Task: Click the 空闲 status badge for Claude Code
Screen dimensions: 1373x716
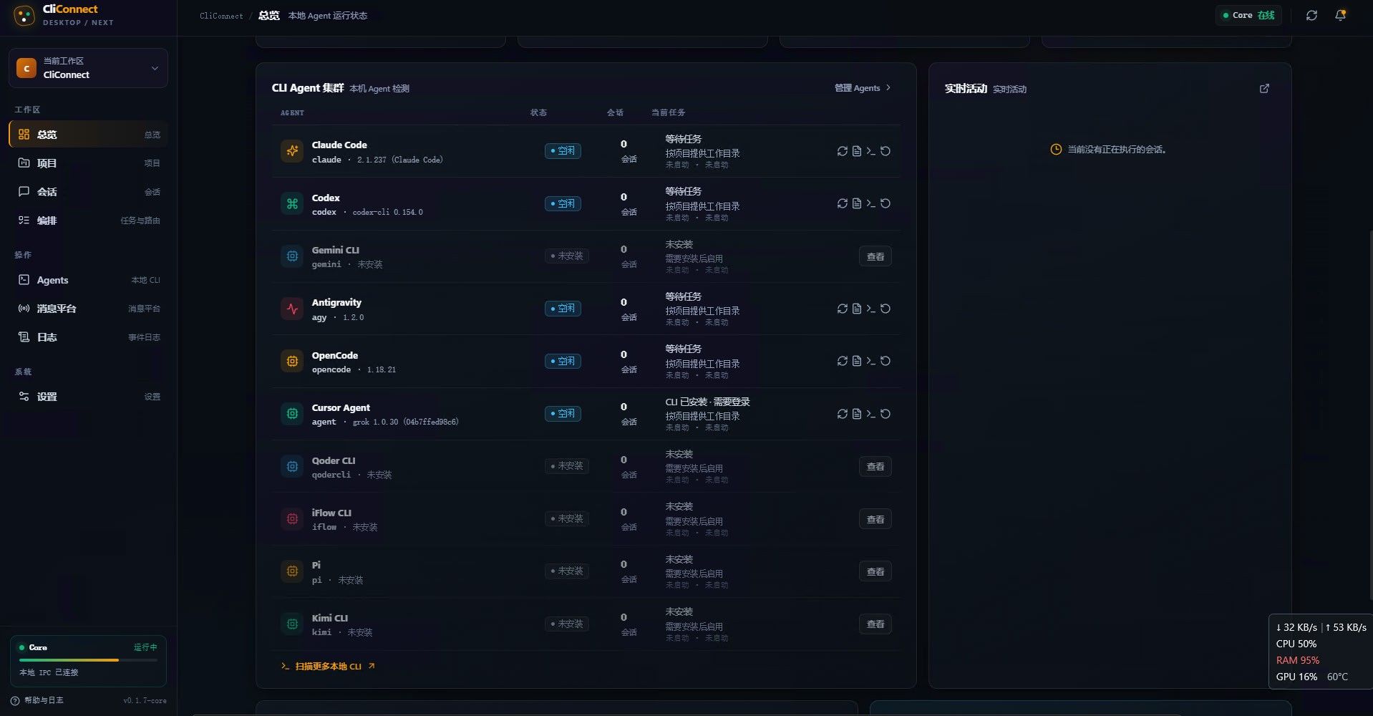Action: 563,151
